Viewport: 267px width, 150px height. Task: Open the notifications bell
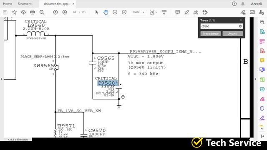click(243, 4)
